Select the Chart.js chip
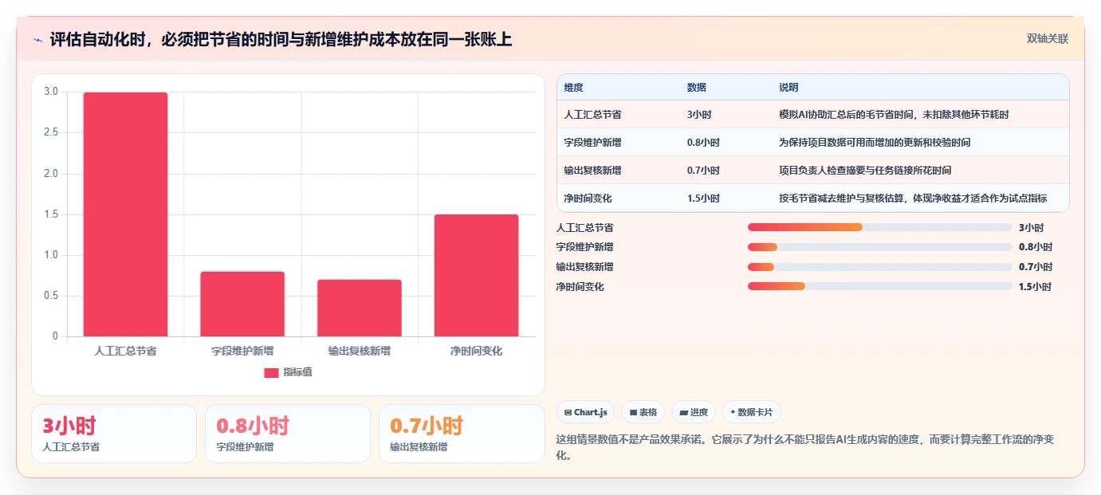Screen dimensions: 1101x495 (x=585, y=412)
